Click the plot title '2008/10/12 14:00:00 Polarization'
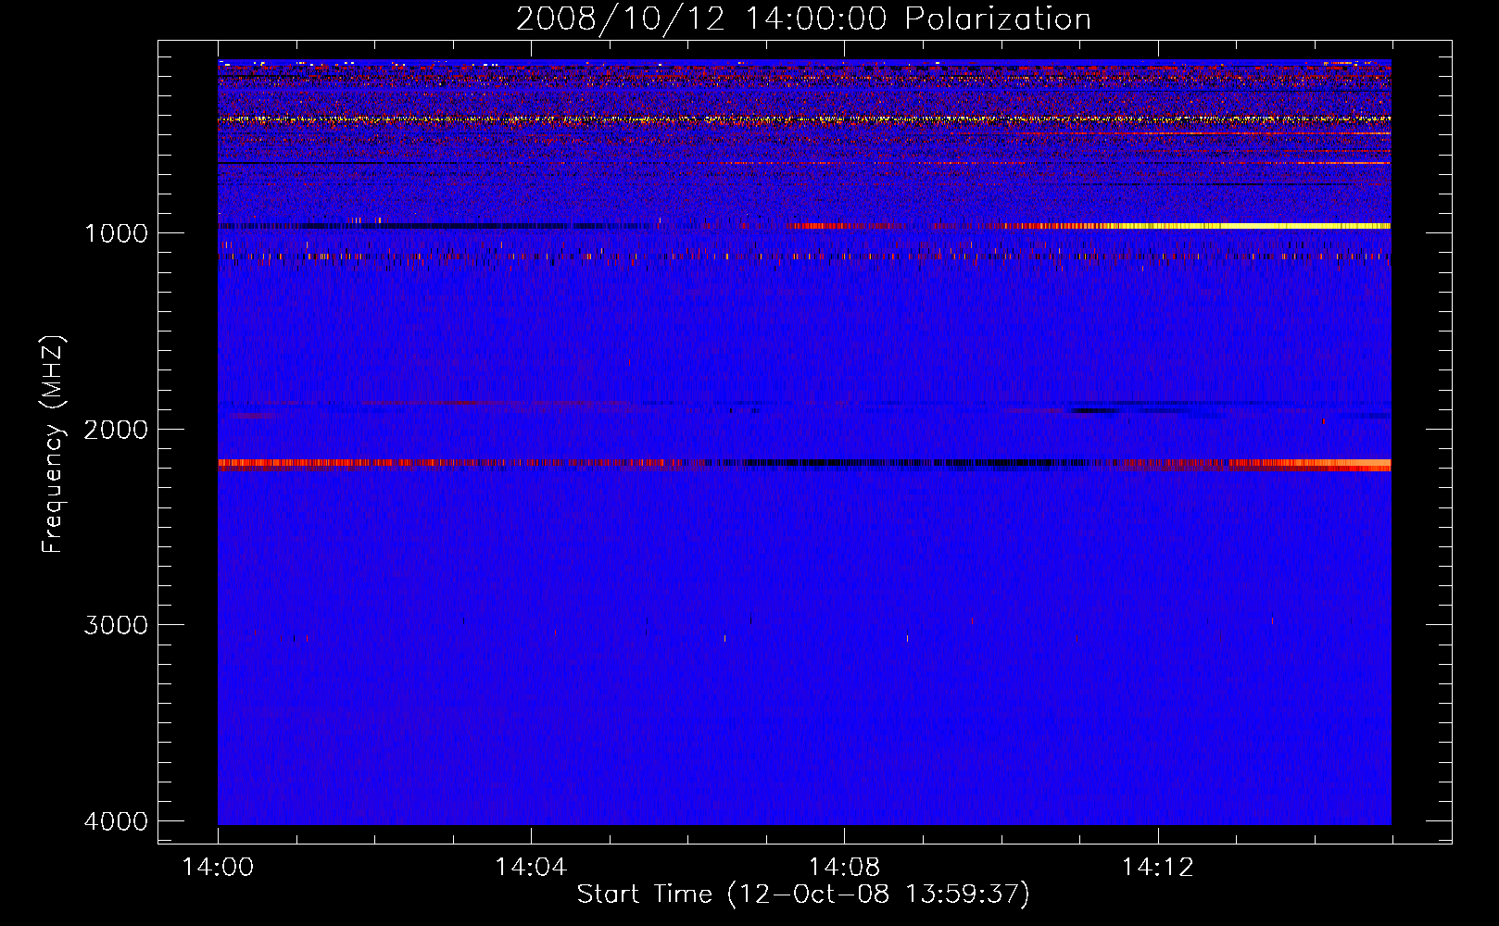1499x926 pixels. (803, 19)
